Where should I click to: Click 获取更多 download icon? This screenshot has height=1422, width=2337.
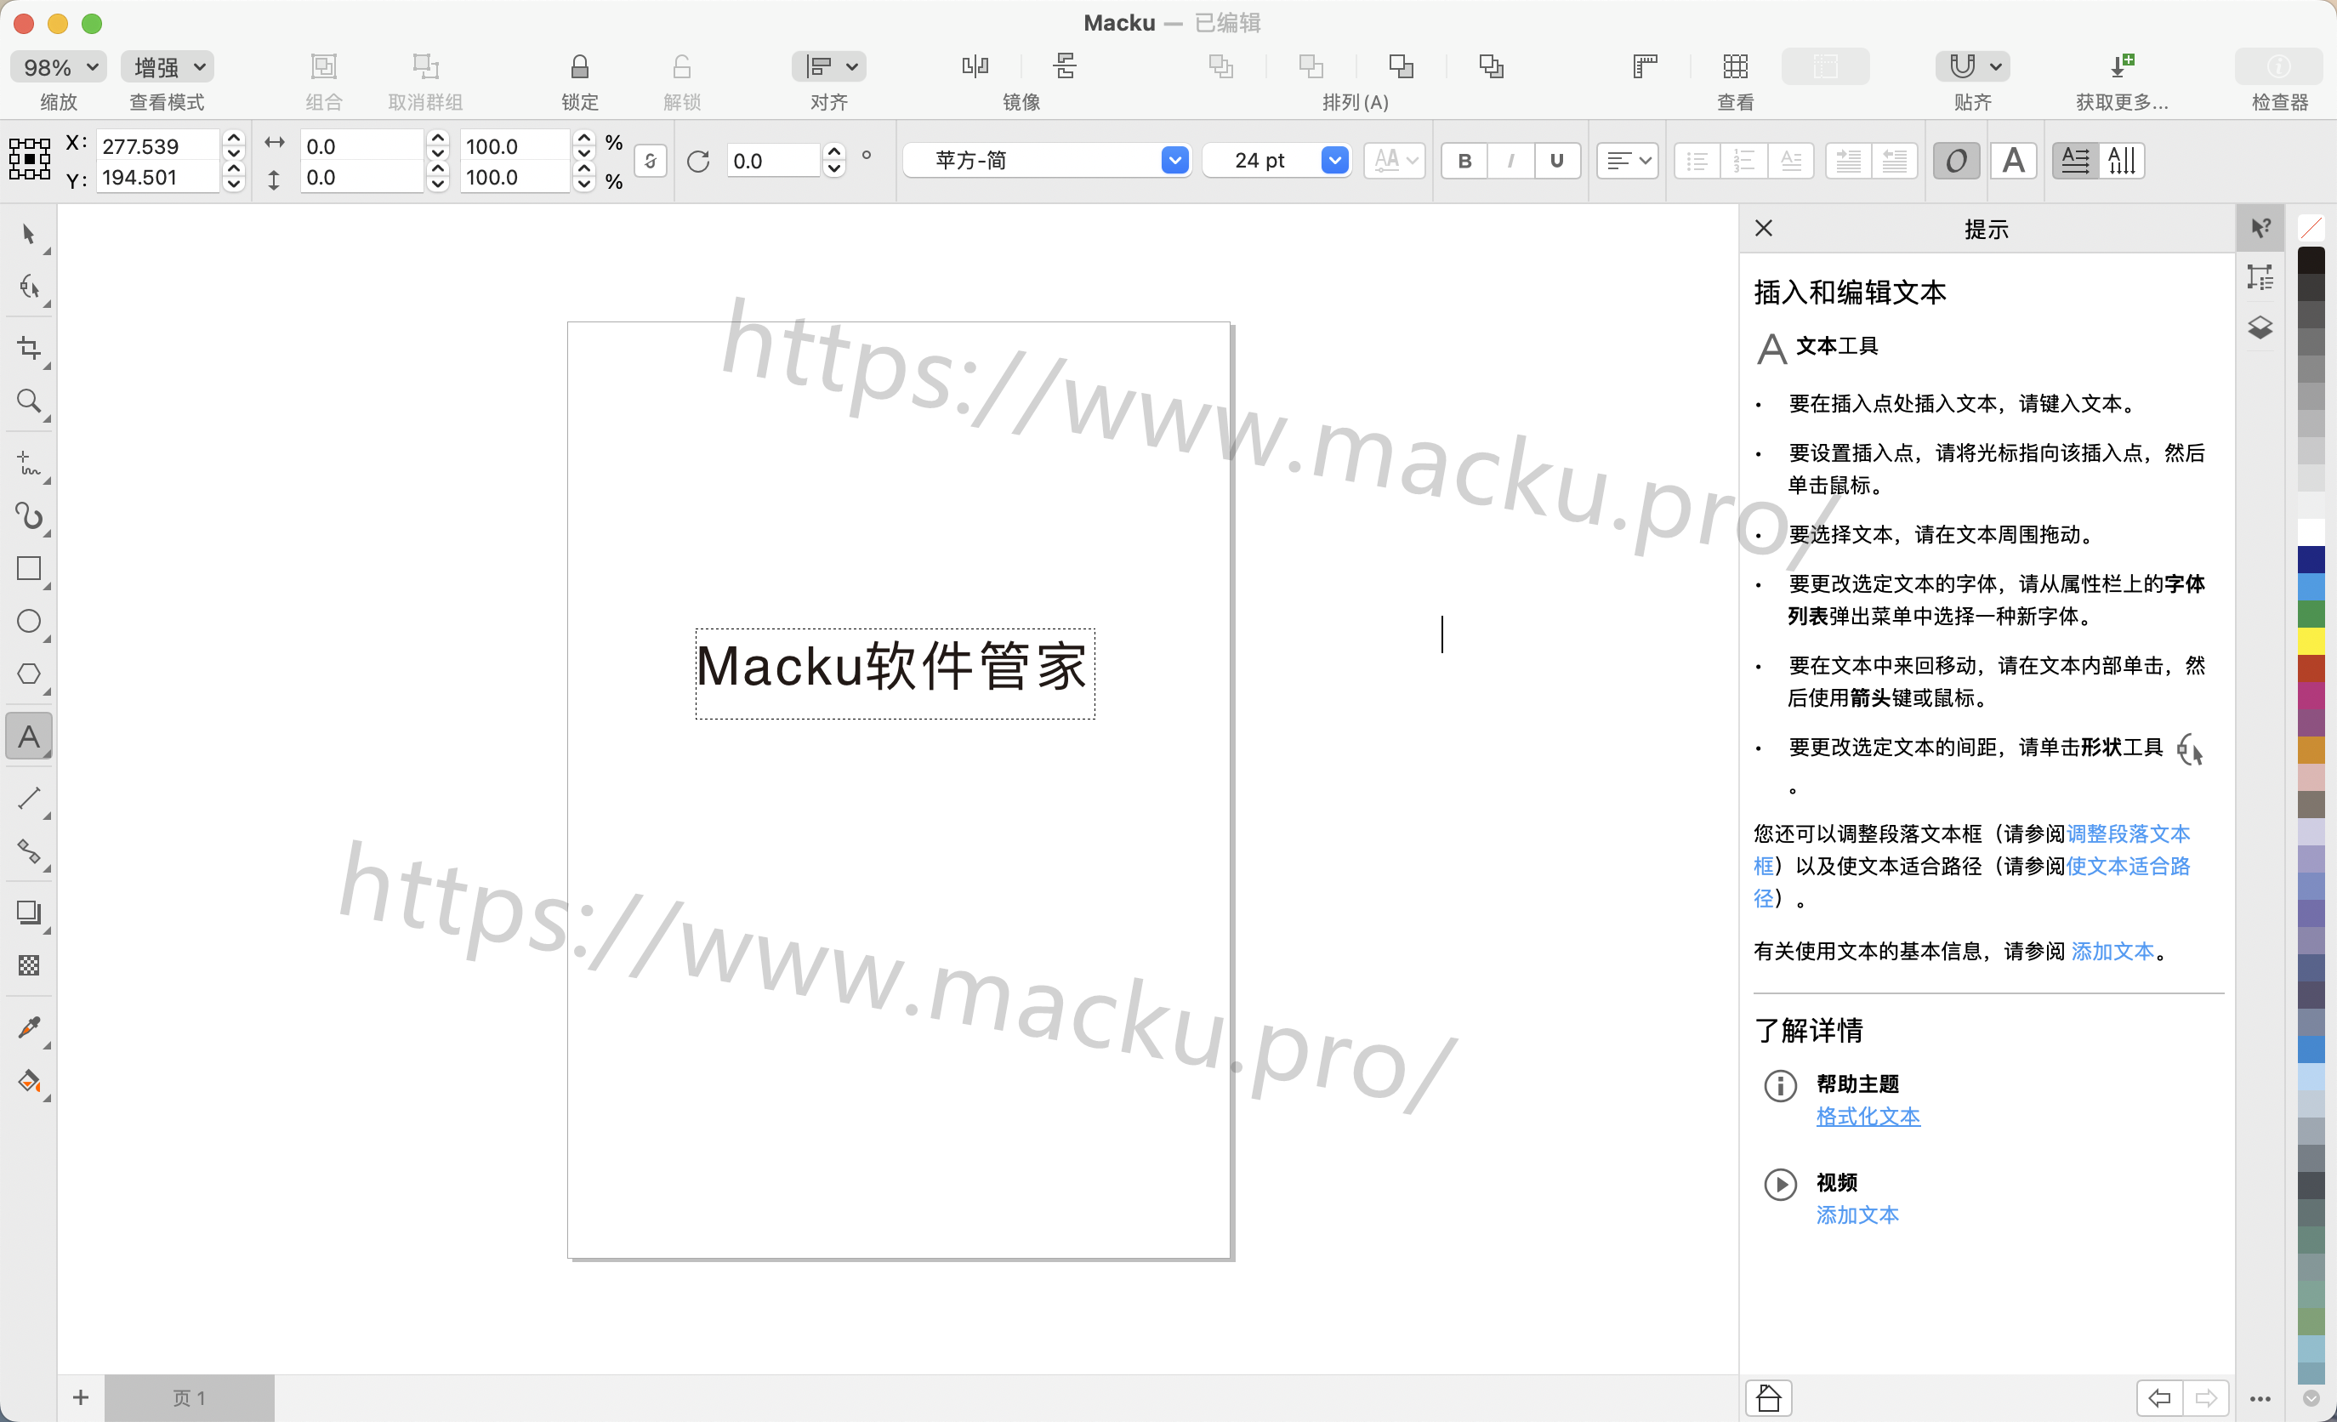tap(2122, 66)
